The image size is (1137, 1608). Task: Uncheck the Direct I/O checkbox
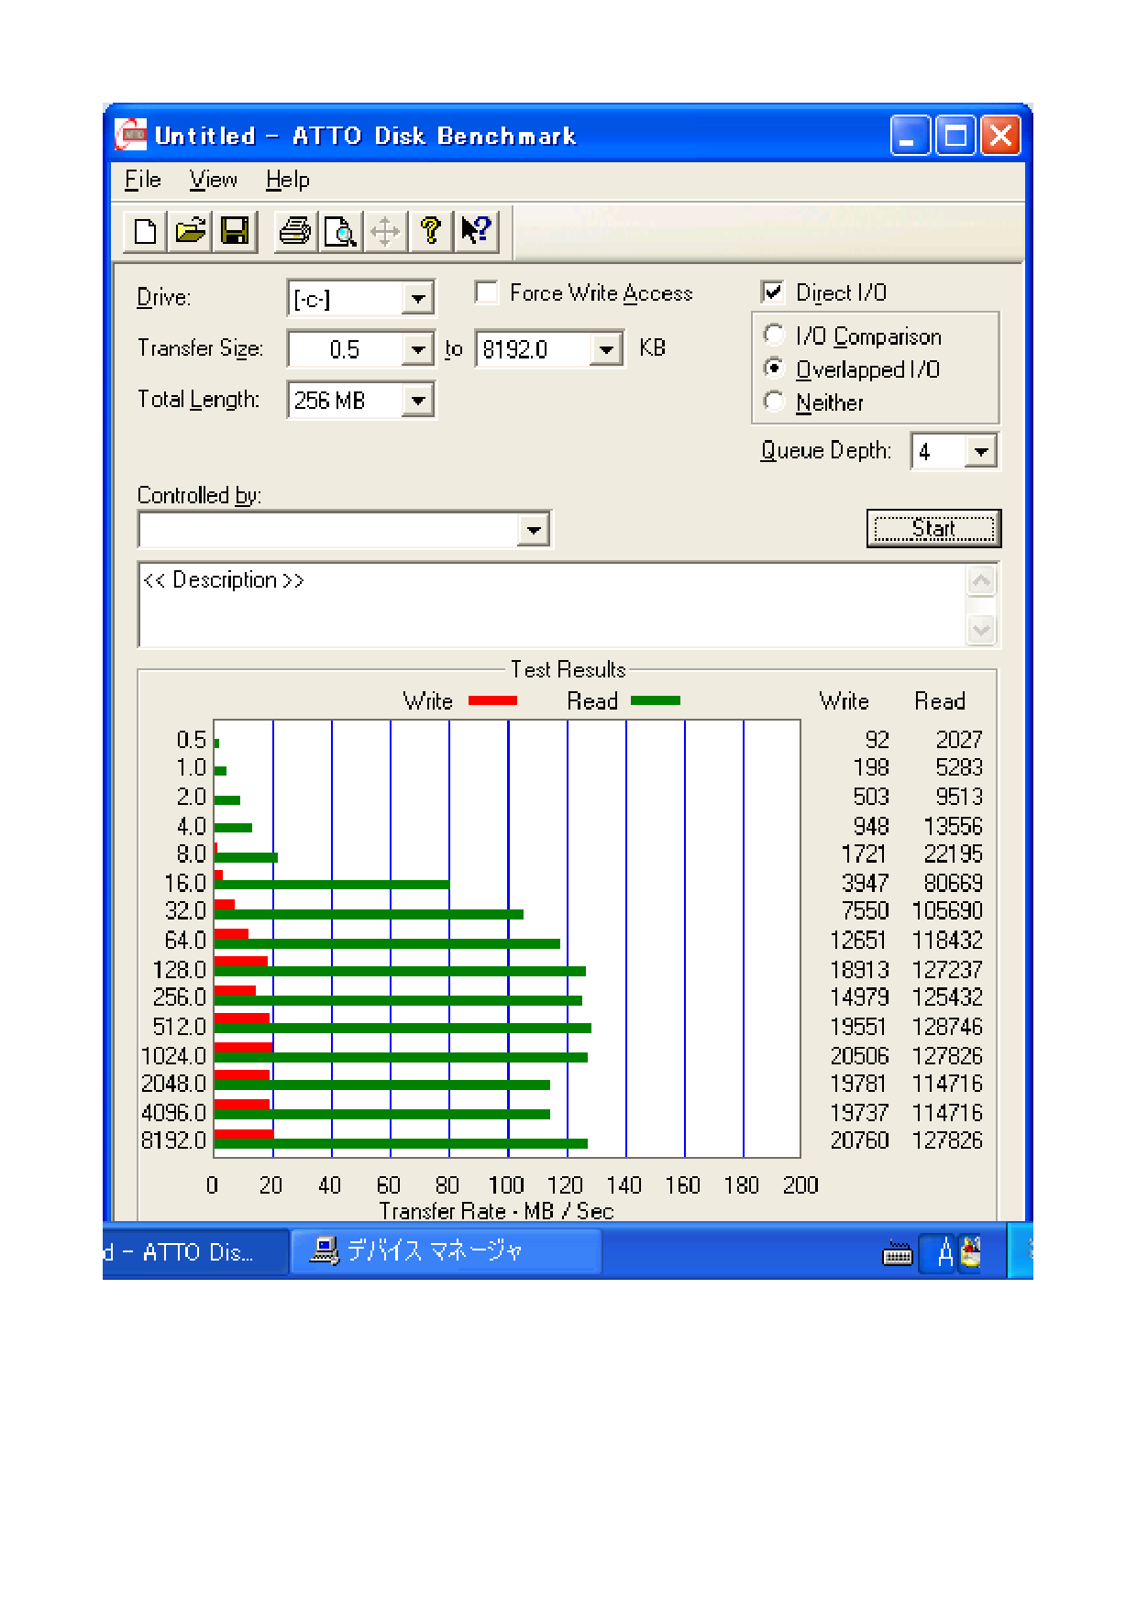point(773,292)
